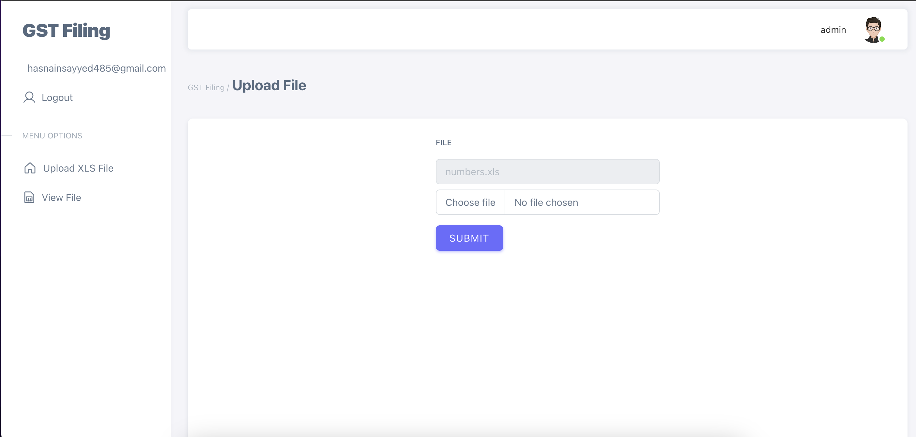This screenshot has height=437, width=916.
Task: Click the file icon for View File
Action: tap(29, 198)
